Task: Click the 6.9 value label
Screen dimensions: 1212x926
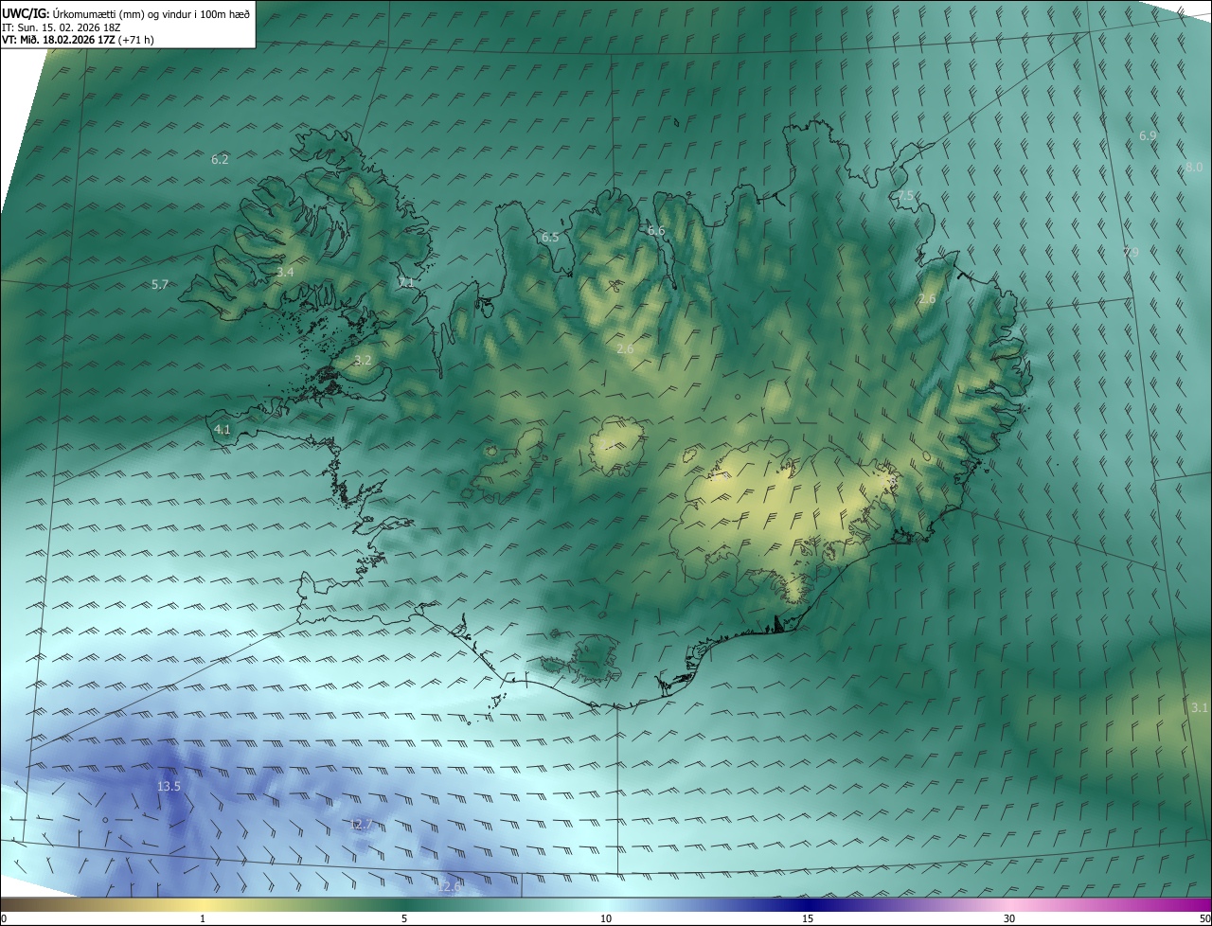Action: point(1148,136)
